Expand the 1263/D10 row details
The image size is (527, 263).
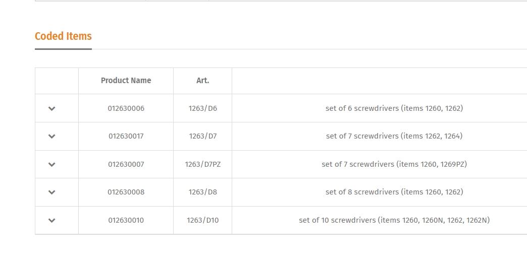[51, 220]
